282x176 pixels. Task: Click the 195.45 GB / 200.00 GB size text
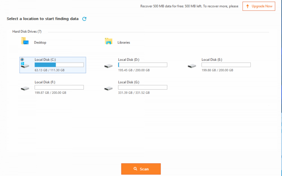134,70
